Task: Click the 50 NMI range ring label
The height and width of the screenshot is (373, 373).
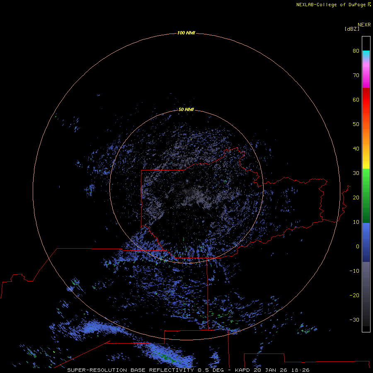Action: (x=186, y=110)
